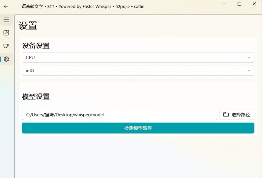Expand the hamburger navigation menu

(6, 19)
